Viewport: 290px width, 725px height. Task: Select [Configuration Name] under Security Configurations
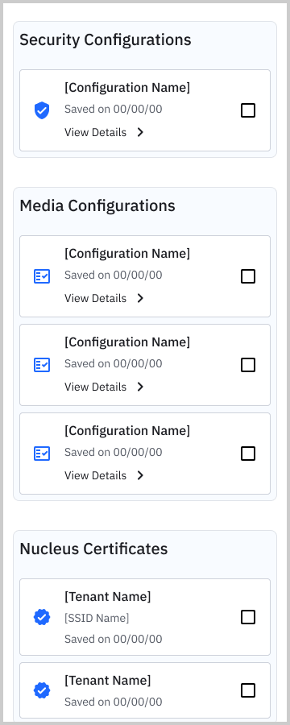click(127, 87)
